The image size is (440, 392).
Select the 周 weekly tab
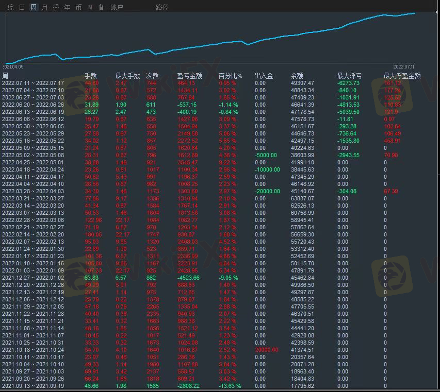pos(34,7)
